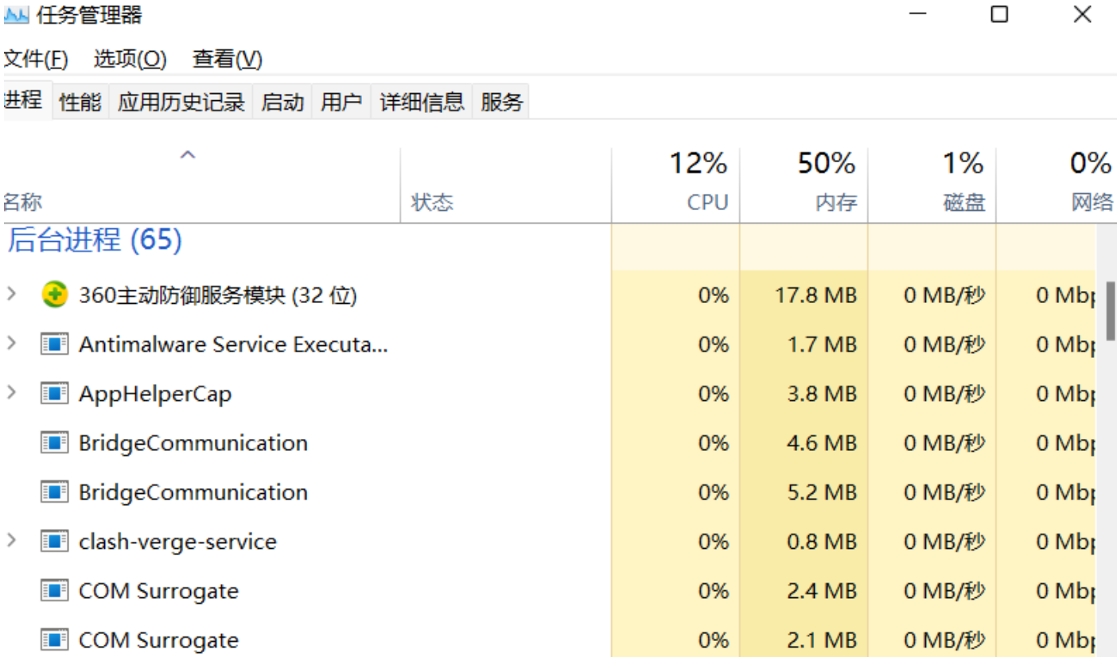The image size is (1117, 657).
Task: Open the 文件(F) menu
Action: (x=36, y=59)
